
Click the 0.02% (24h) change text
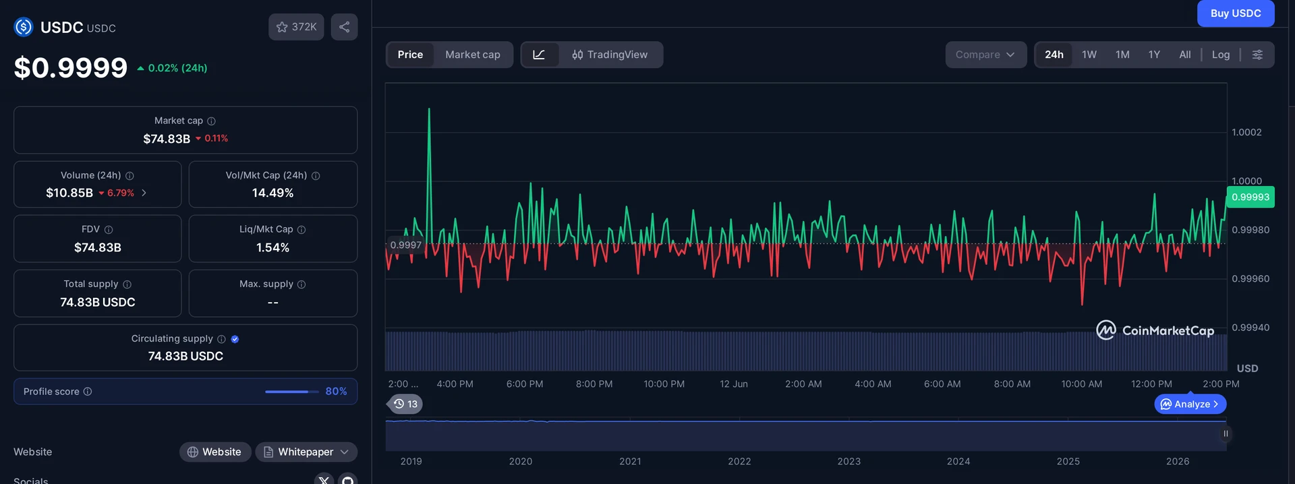click(177, 68)
